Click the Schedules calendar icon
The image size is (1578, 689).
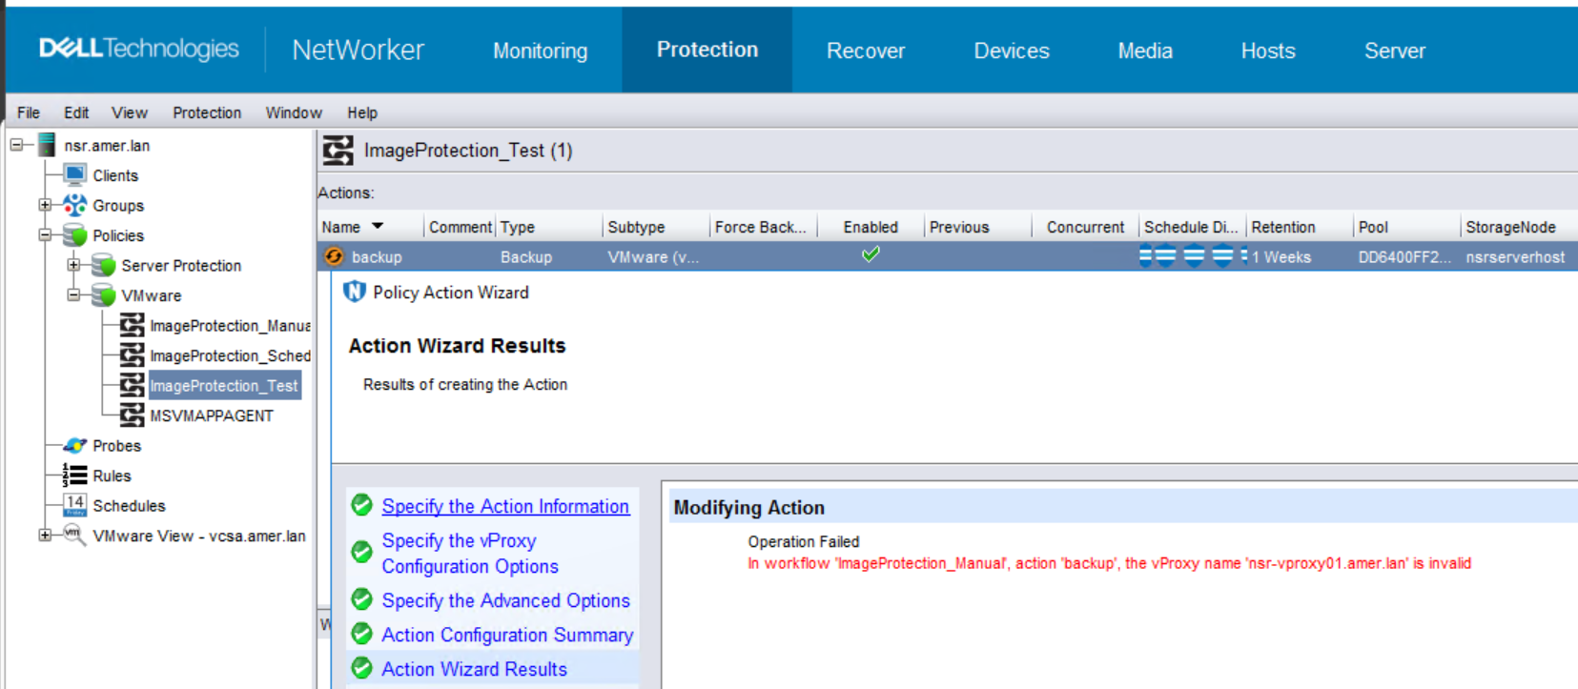[x=75, y=505]
